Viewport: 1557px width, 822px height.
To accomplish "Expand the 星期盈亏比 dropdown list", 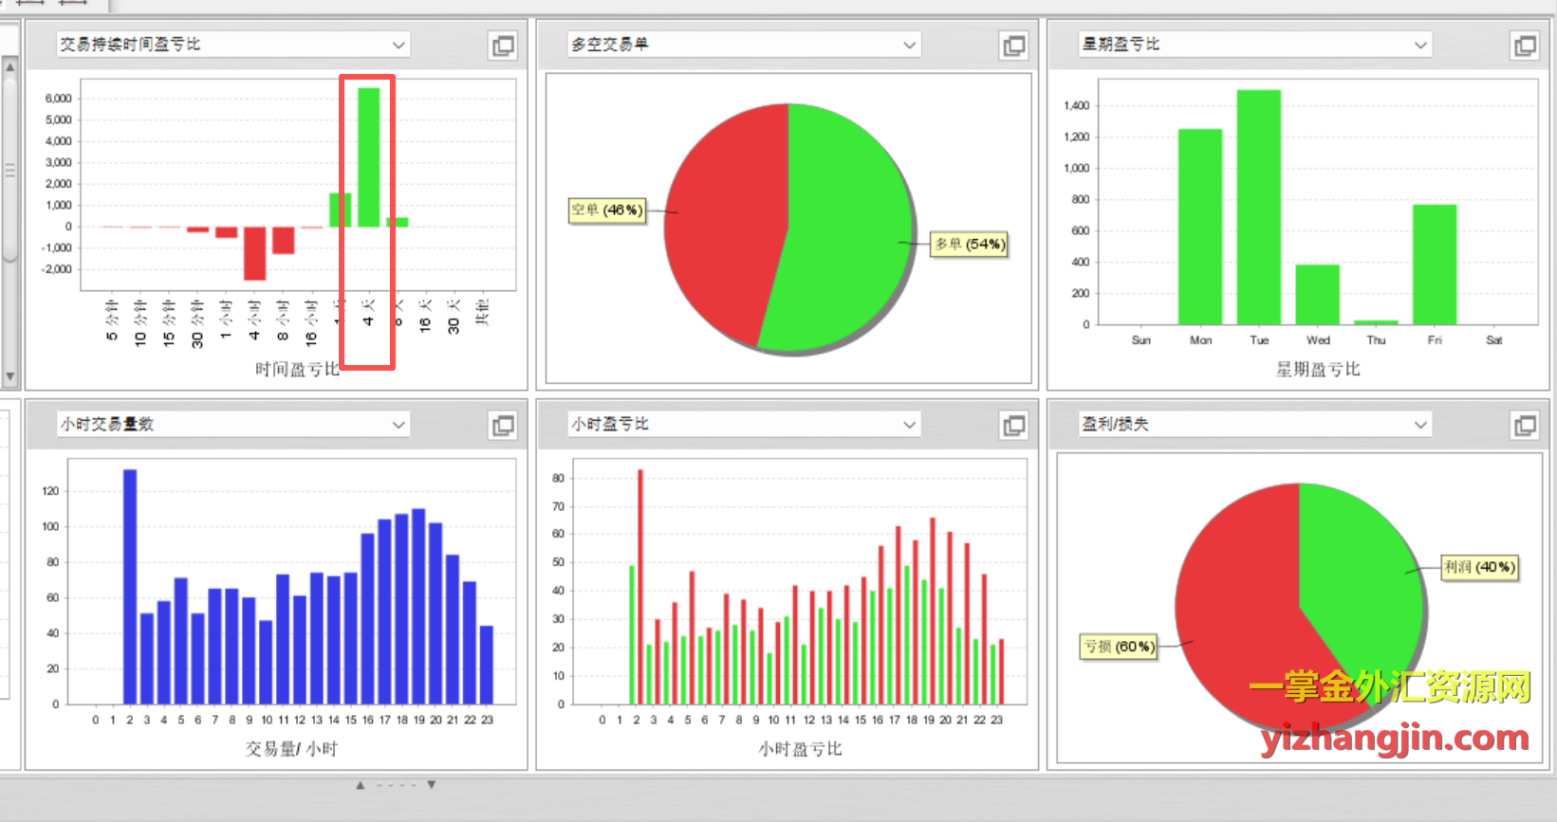I will (x=1419, y=45).
